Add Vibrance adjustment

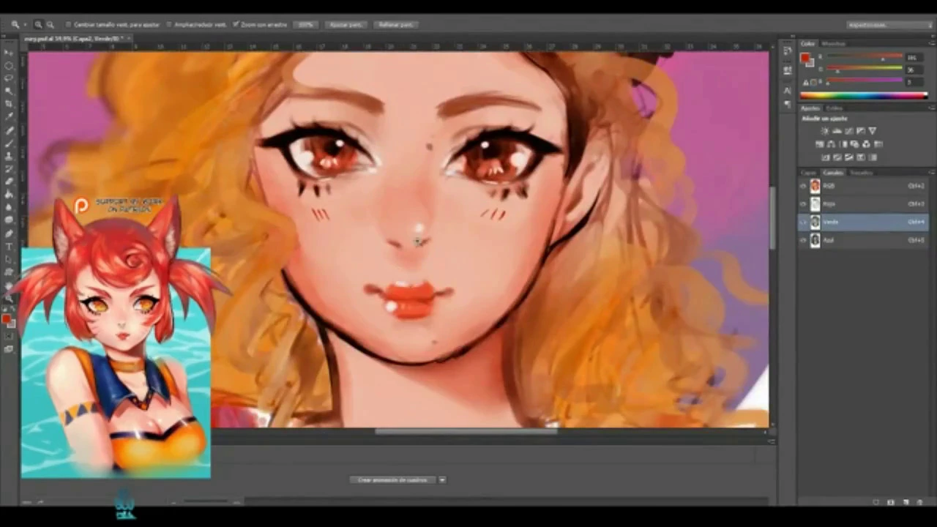pos(872,131)
